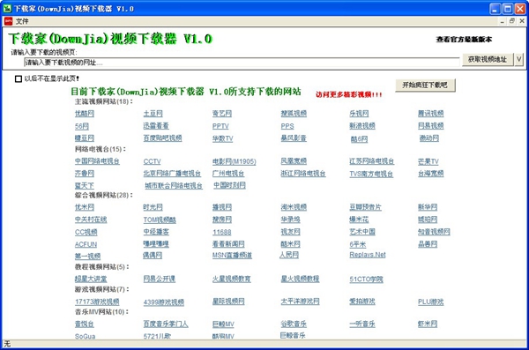The image size is (529, 350).
Task: Open the 11688 link
Action: coord(221,232)
